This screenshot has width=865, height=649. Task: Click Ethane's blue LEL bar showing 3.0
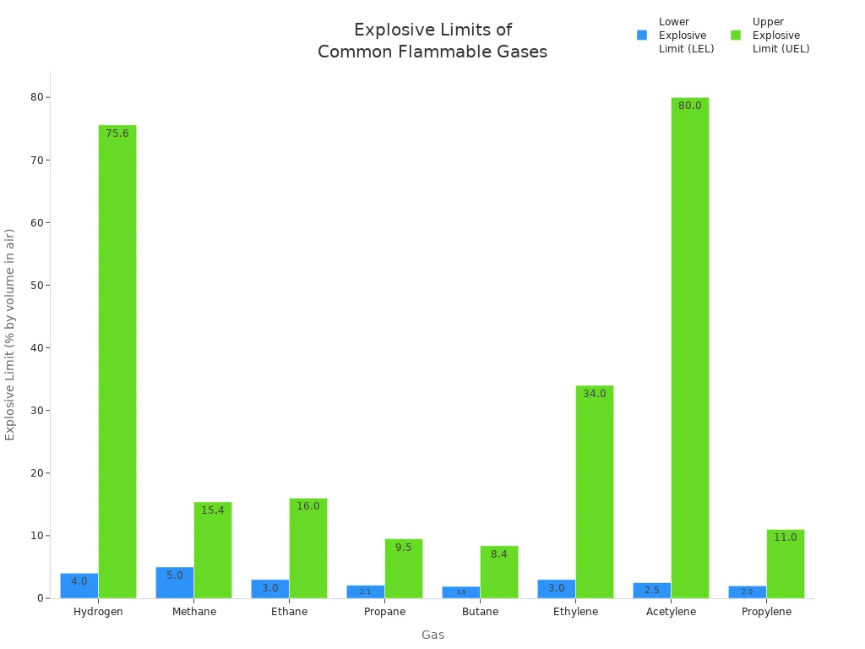pos(269,590)
